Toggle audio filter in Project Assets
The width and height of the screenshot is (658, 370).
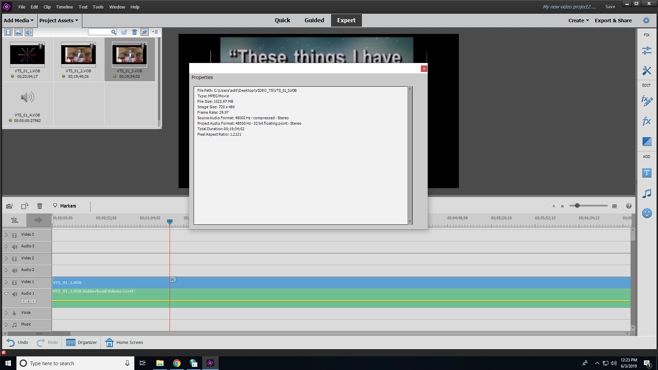coord(29,32)
